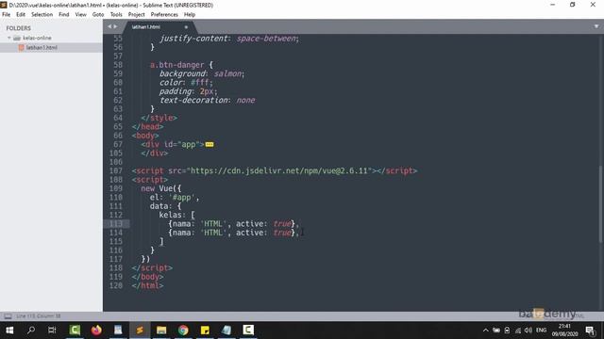Open the notification center icon

click(590, 331)
